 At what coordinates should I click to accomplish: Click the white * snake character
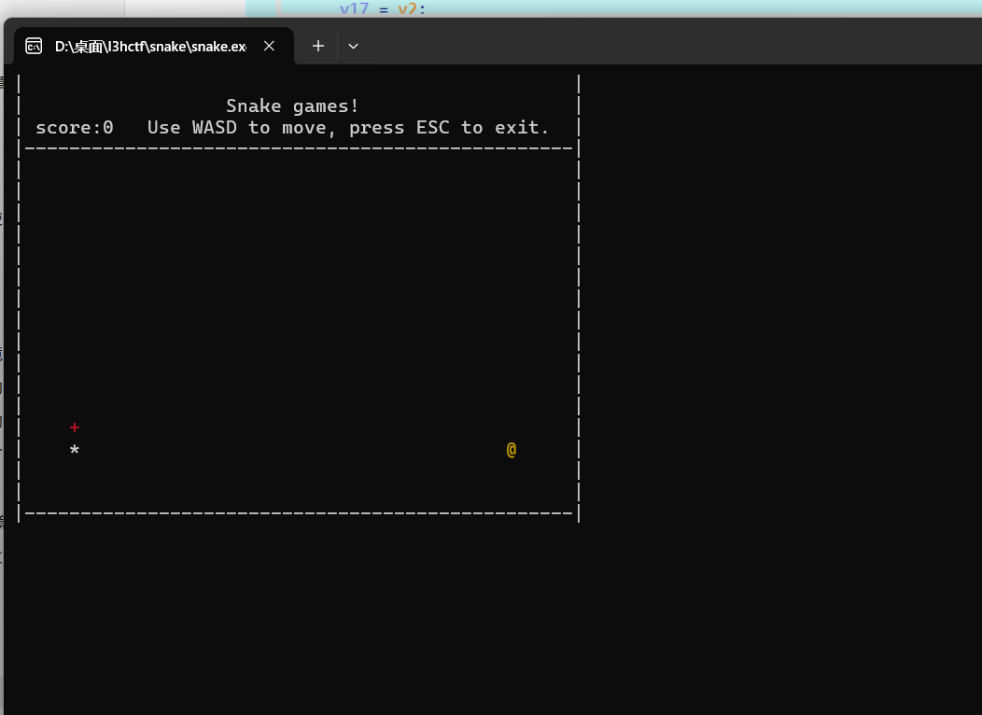pos(75,452)
